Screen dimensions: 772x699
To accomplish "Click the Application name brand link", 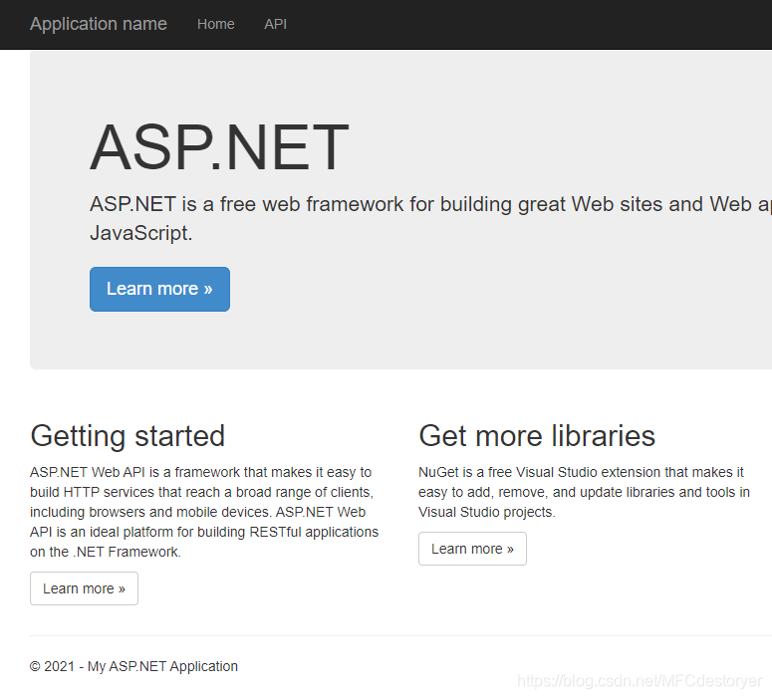I will 99,24.
